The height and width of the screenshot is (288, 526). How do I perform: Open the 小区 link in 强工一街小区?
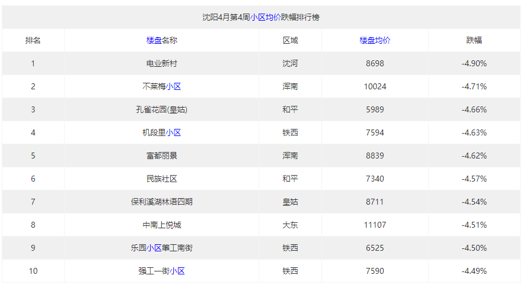(177, 271)
